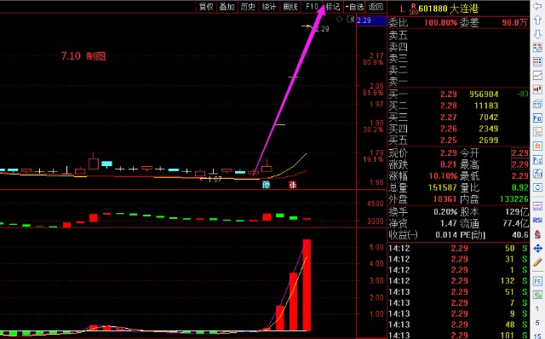Open the indicator wave-lines icon
Viewport: 545px width, 339px height.
click(537, 206)
